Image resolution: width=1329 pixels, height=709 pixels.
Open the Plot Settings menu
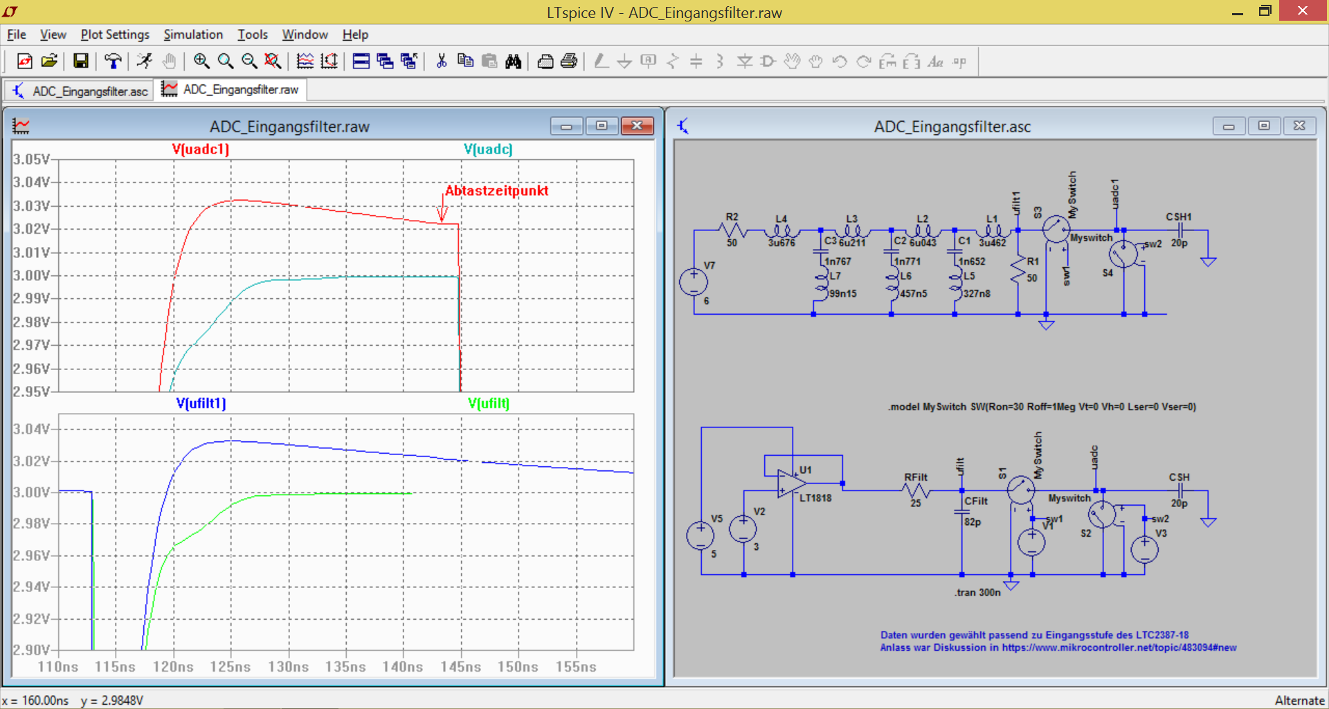pyautogui.click(x=115, y=35)
